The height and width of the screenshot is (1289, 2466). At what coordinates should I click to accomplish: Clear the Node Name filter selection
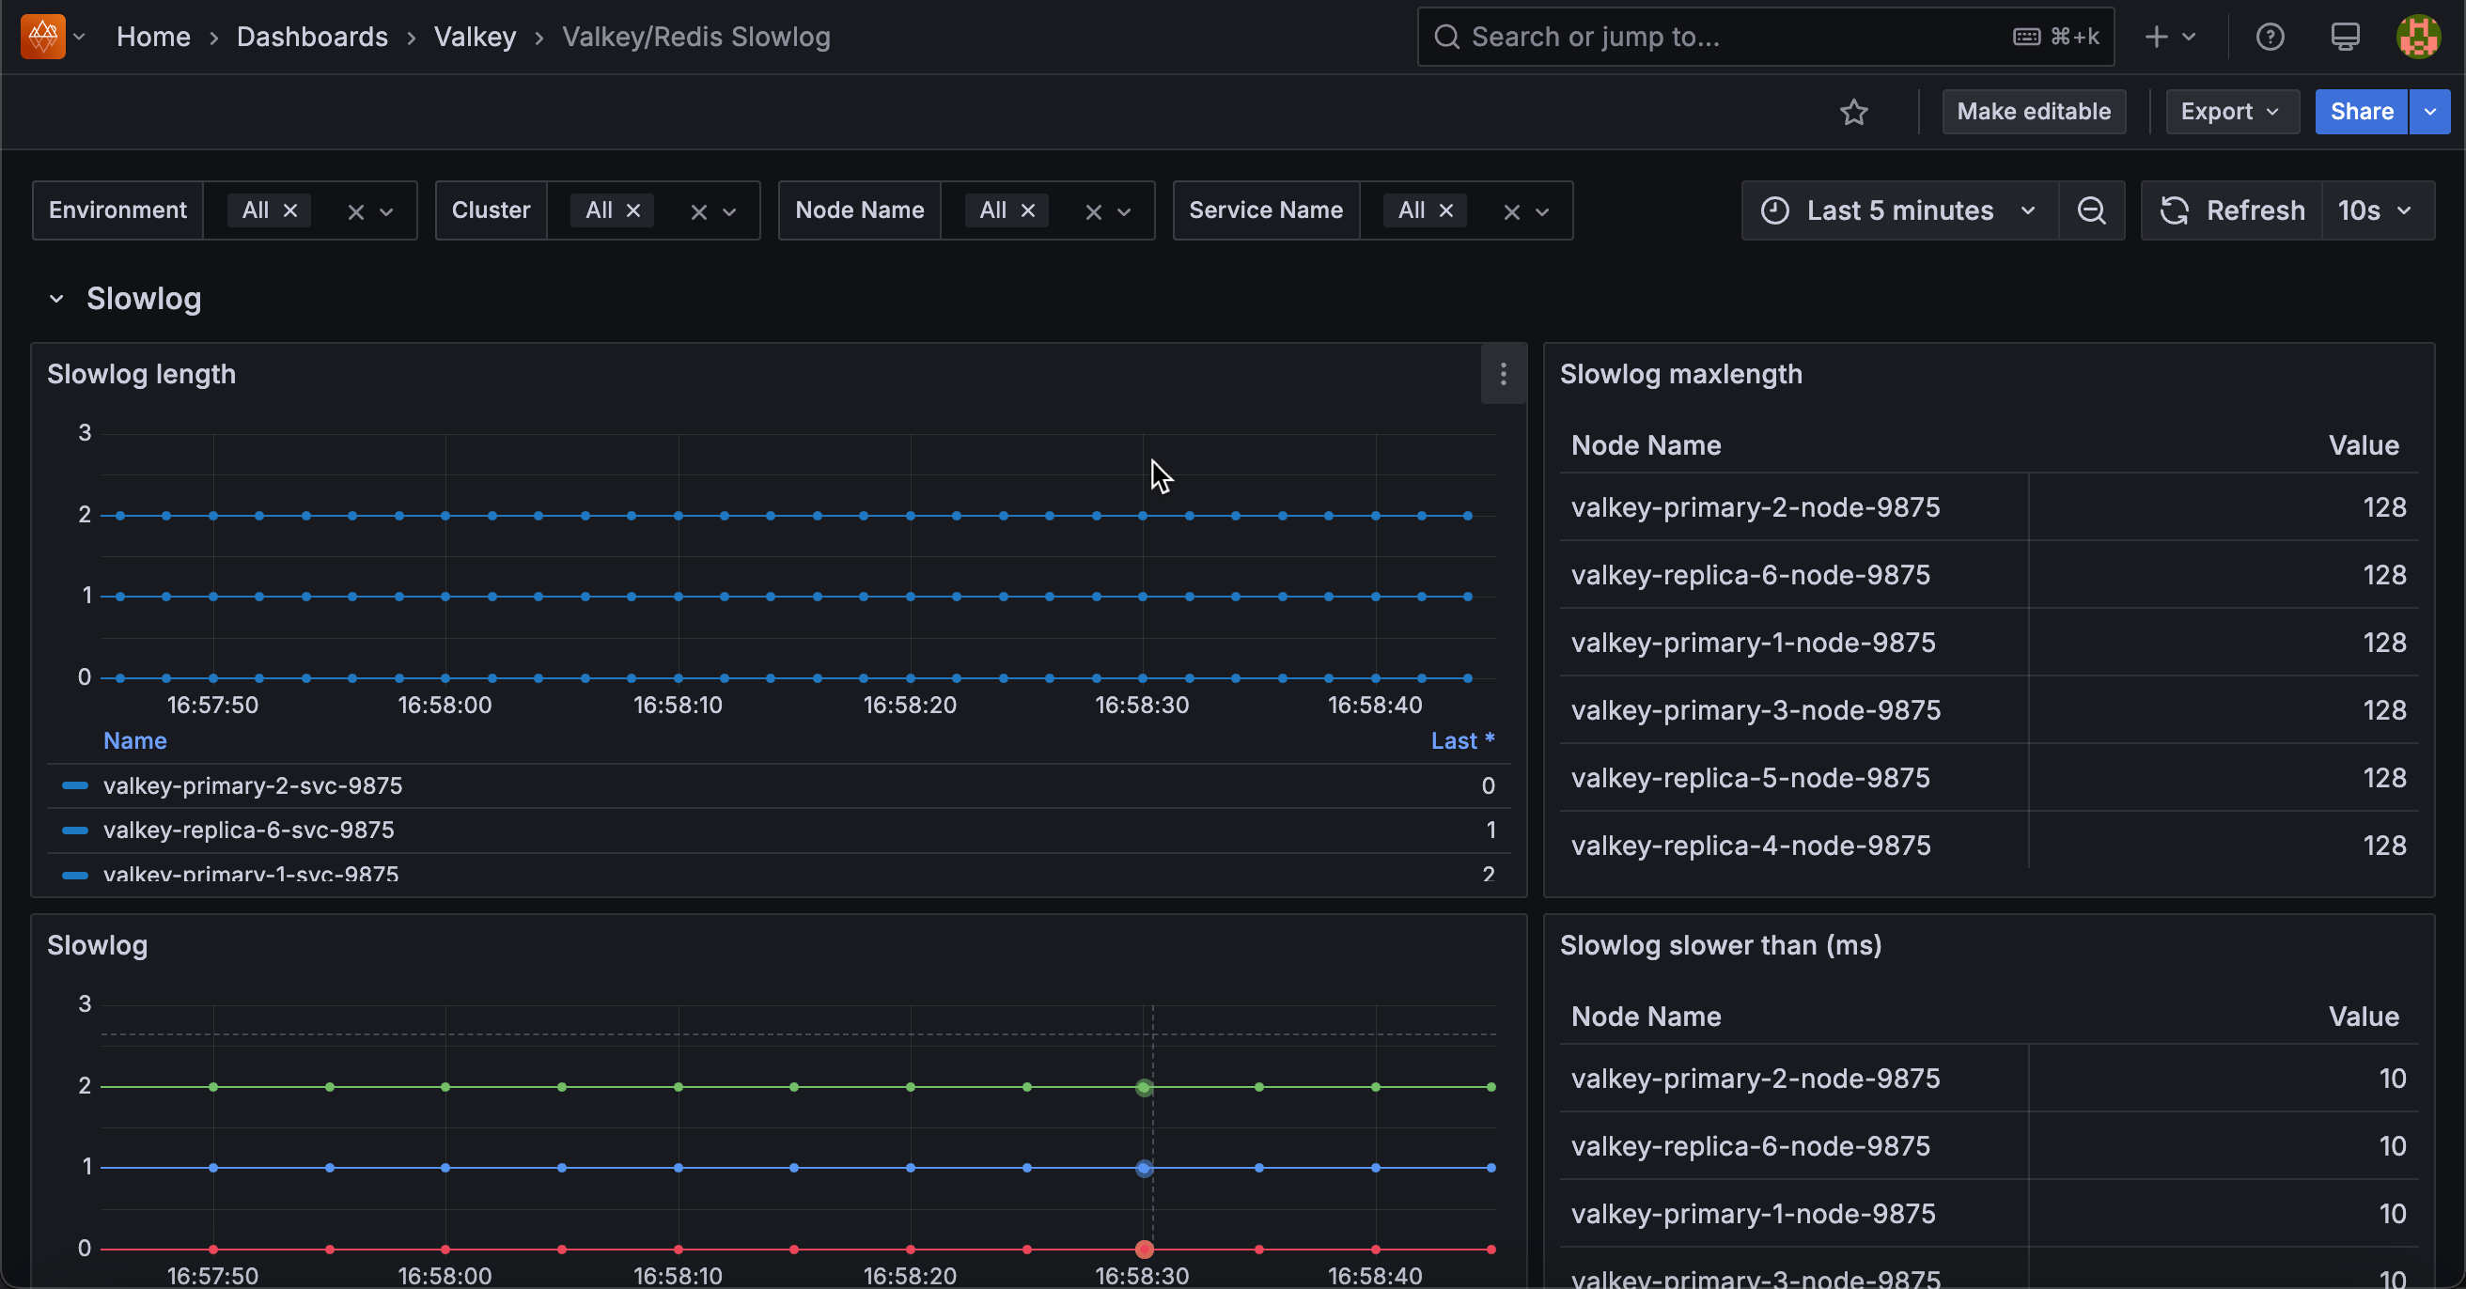(1092, 210)
